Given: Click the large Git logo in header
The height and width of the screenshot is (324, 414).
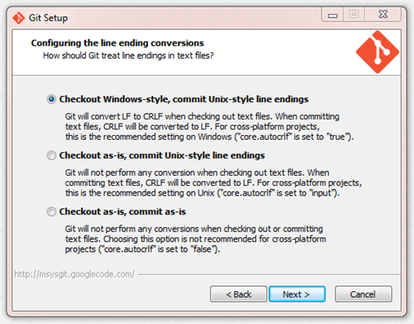Looking at the screenshot, I should point(377,52).
